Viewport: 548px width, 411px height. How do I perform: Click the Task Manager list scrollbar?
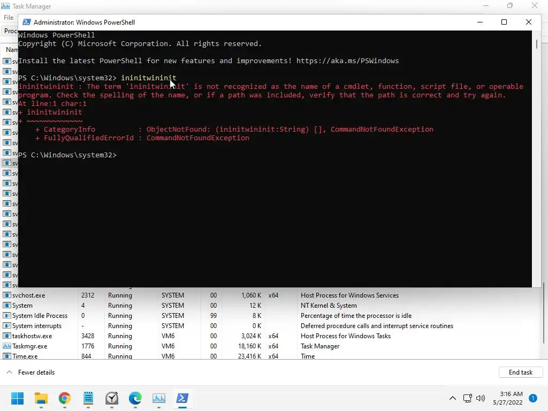[x=544, y=313]
